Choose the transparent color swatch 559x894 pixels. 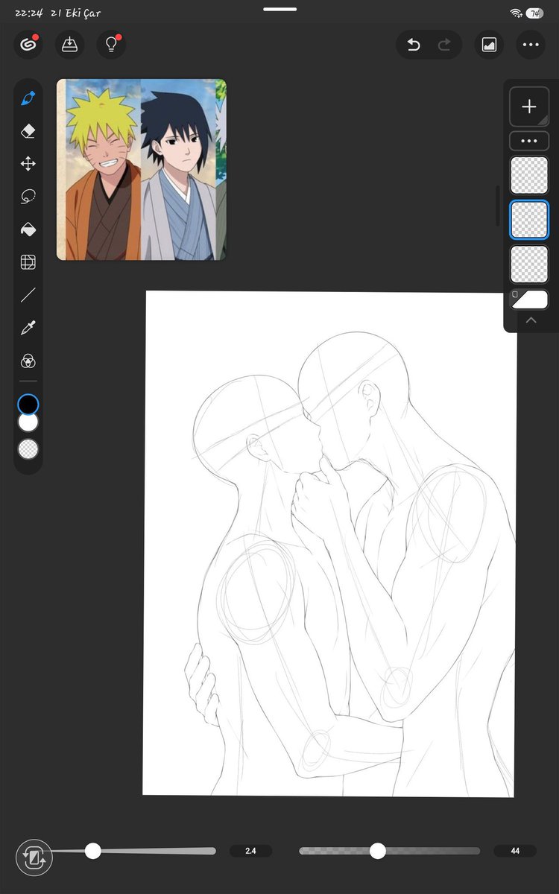(x=28, y=449)
